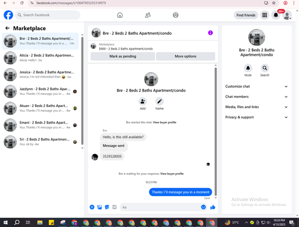
Task: Click the chat messages scrollbar
Action: (215, 131)
